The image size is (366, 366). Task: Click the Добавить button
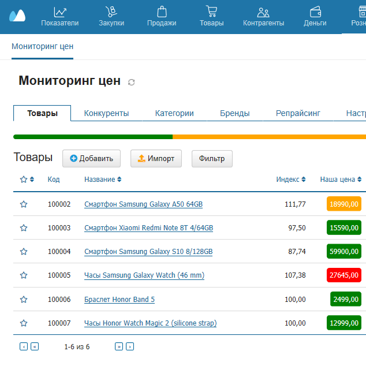(x=91, y=159)
